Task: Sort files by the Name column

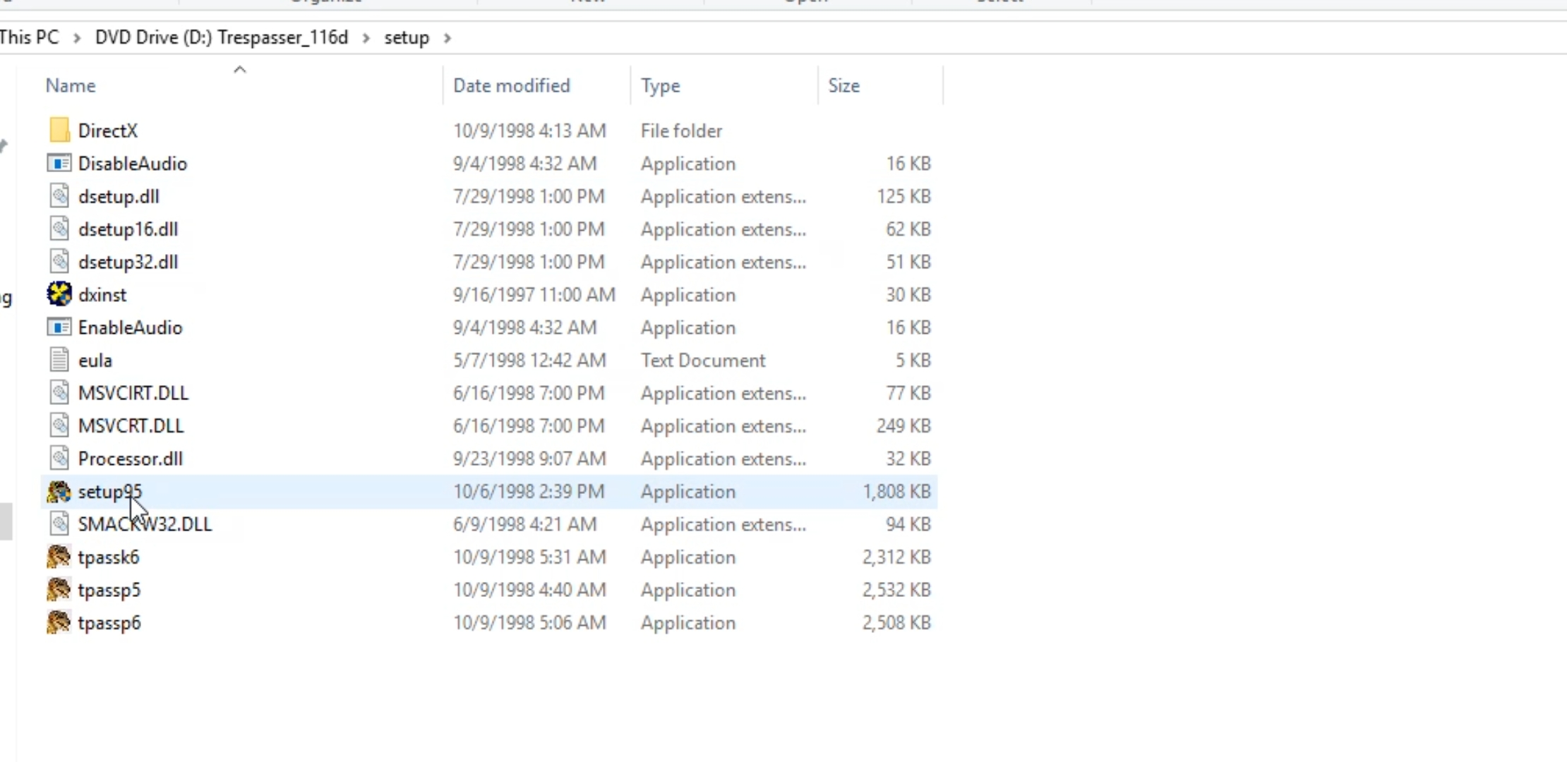Action: point(71,85)
